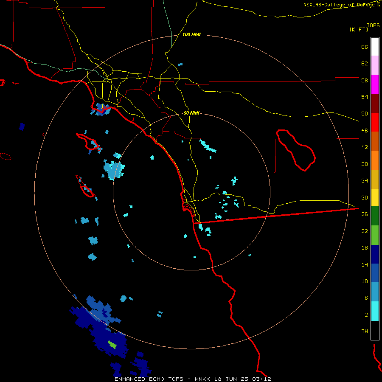This screenshot has height=382, width=382.
Task: Click the legend value 30
Action: point(365,197)
